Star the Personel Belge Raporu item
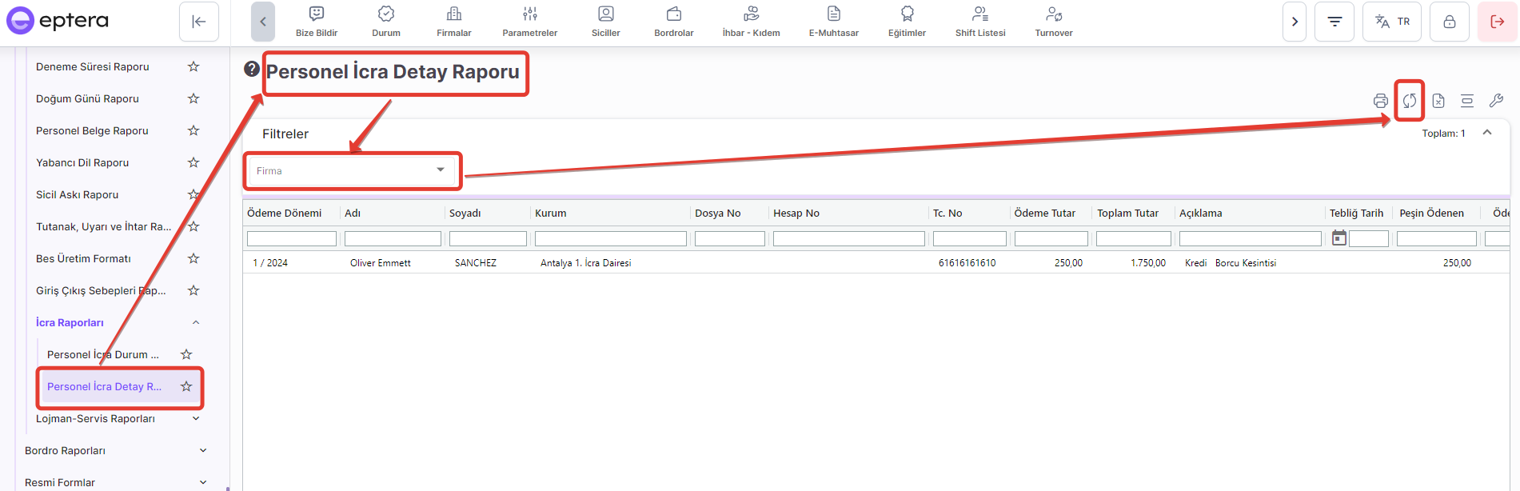Viewport: 1520px width, 491px height. pyautogui.click(x=193, y=130)
